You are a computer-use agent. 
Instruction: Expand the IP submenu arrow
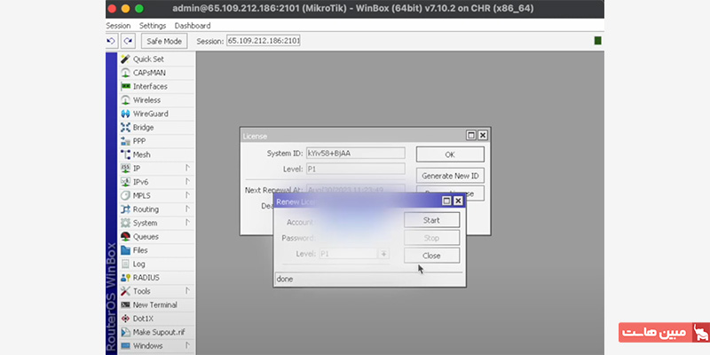187,168
